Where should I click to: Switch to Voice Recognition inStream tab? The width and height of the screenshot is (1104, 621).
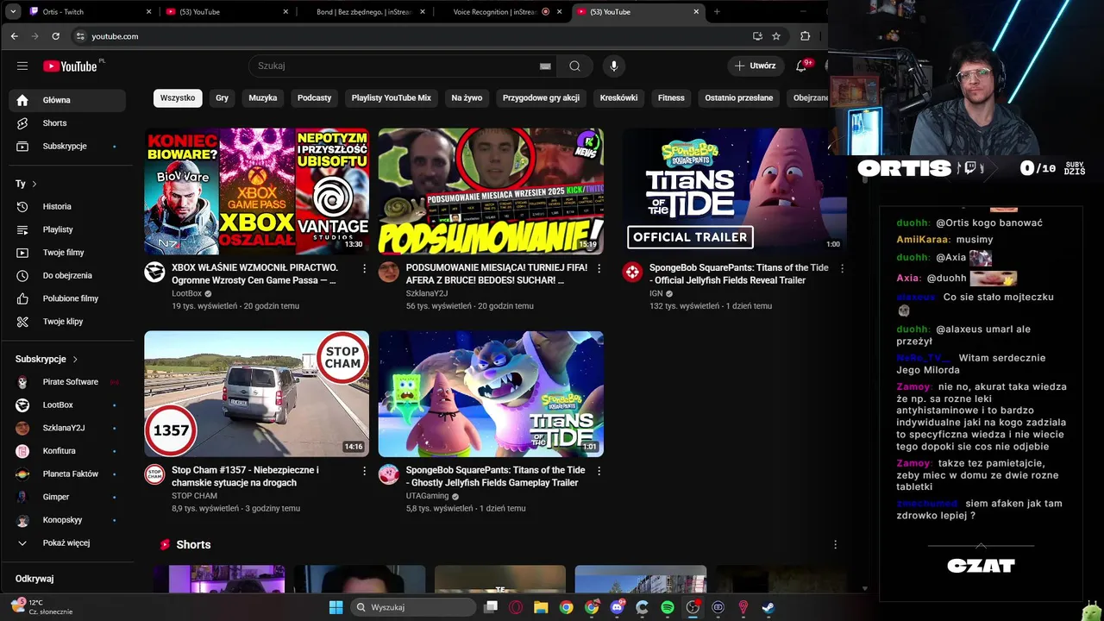(x=502, y=12)
